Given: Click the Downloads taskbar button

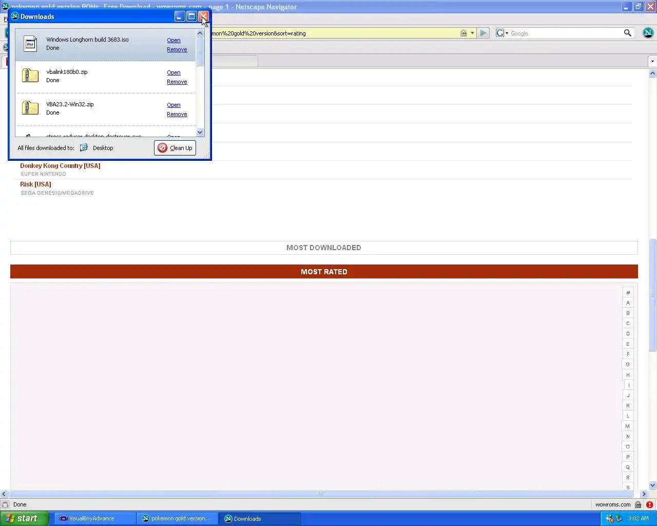Looking at the screenshot, I should (260, 518).
